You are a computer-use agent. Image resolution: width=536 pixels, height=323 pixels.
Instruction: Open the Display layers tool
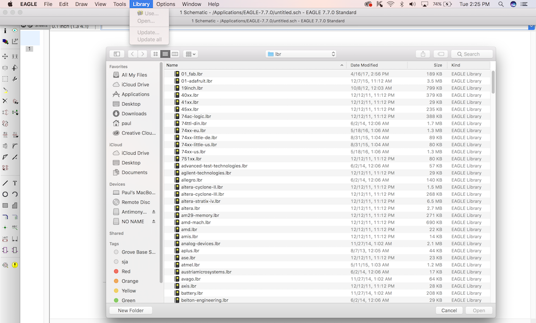coord(5,41)
